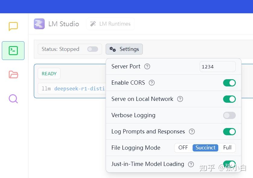Select the Developer terminal sidebar icon

click(x=13, y=51)
